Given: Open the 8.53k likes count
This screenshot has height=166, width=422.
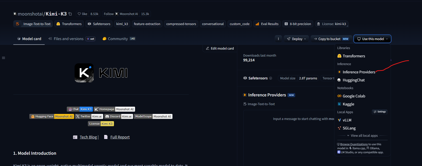Looking at the screenshot, I should (94, 14).
